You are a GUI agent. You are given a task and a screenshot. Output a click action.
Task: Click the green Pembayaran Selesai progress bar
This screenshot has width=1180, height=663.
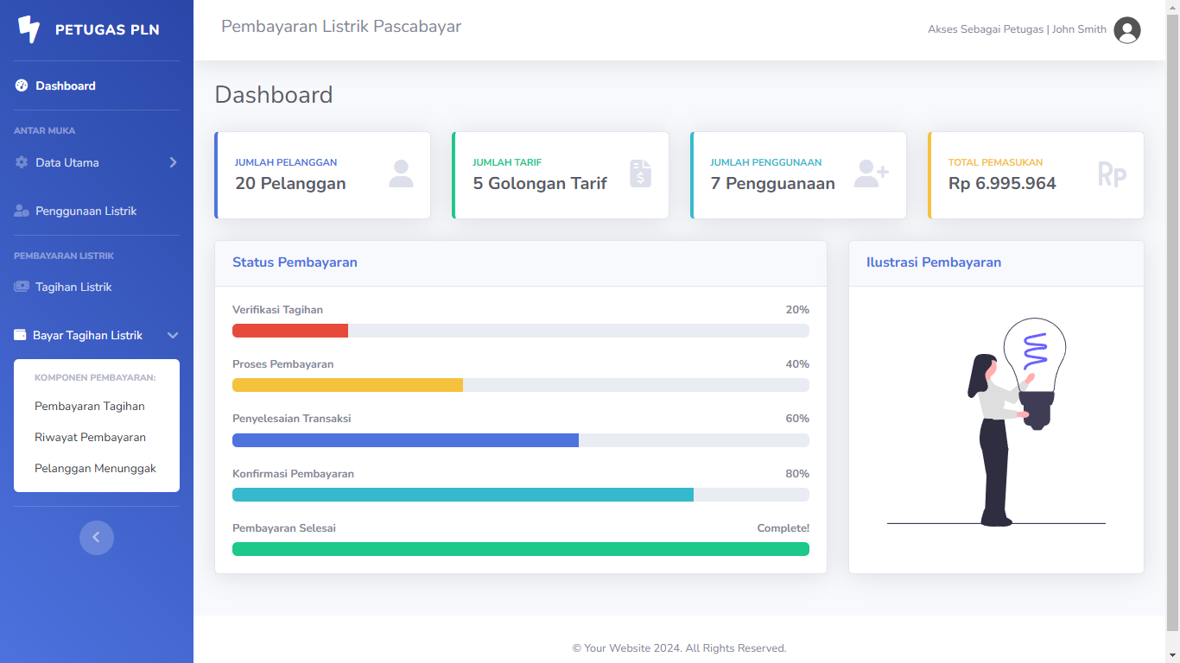pos(521,549)
